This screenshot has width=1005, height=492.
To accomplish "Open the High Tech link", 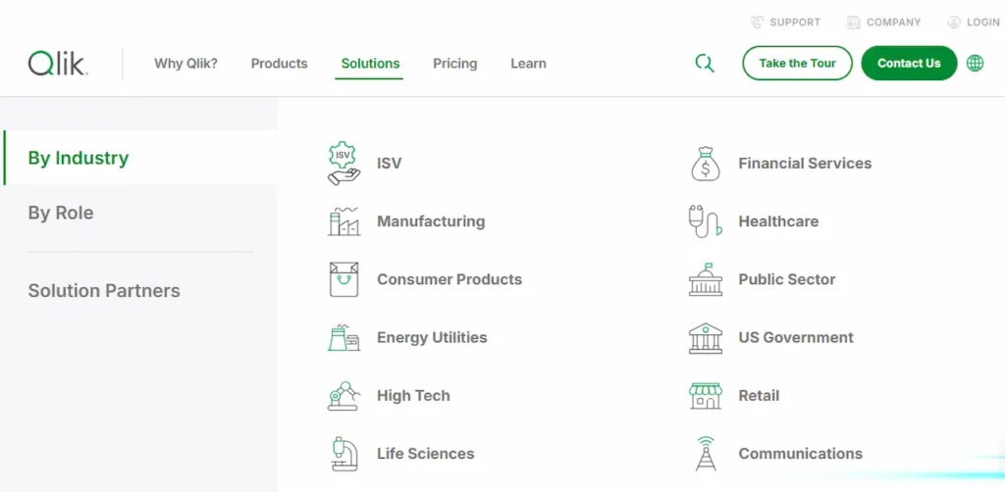I will 413,395.
